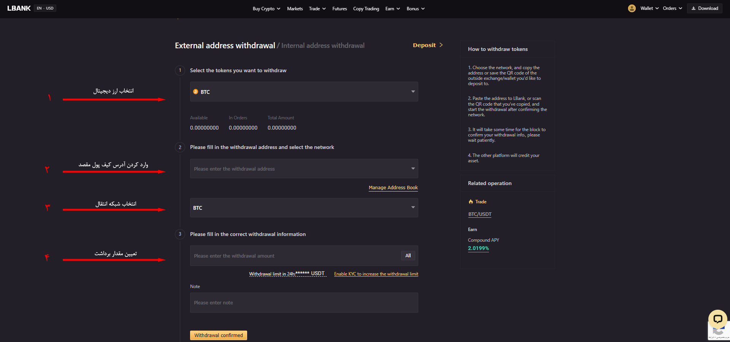Click the fire icon beside Trade
Viewport: 730px width, 342px height.
471,202
